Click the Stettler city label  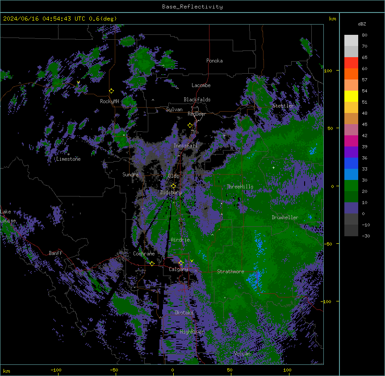click(283, 106)
